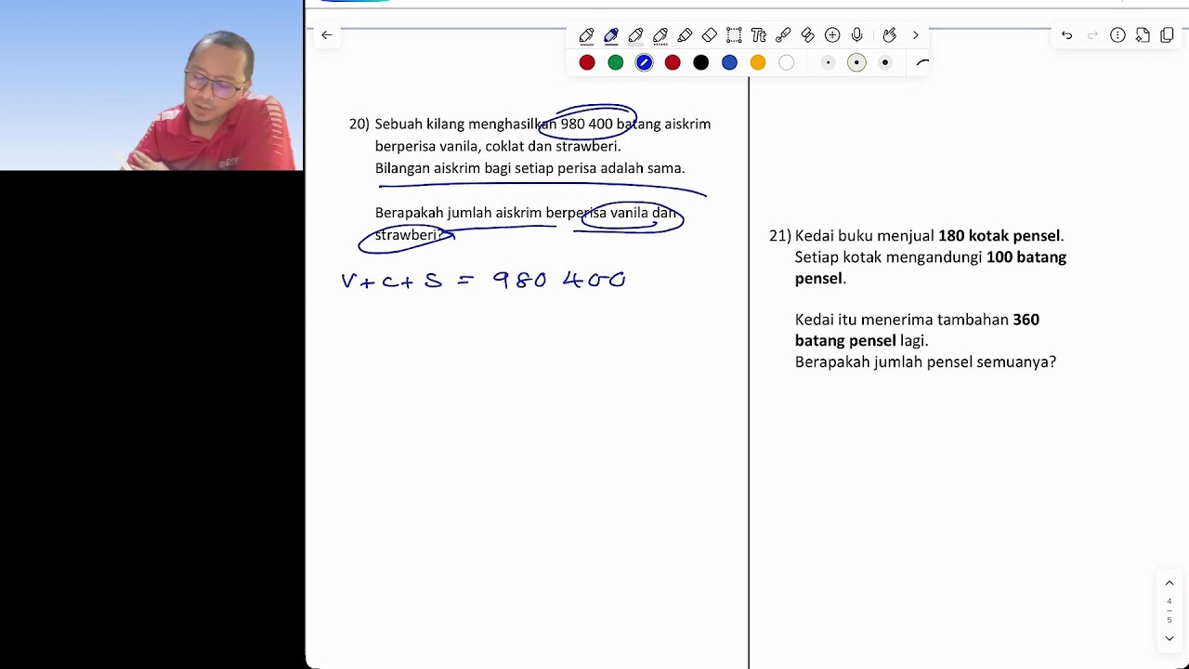Screen dimensions: 1189x669
Task: Click the add new page icon
Action: point(1143,35)
